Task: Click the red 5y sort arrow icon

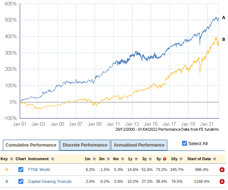Action: point(165,159)
